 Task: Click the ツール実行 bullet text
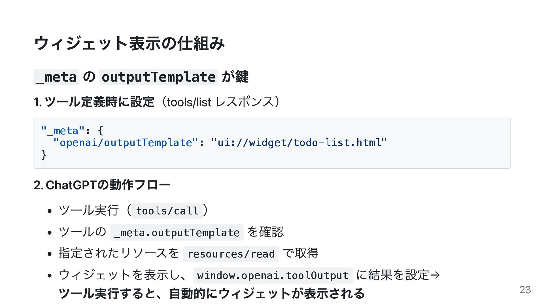point(88,211)
